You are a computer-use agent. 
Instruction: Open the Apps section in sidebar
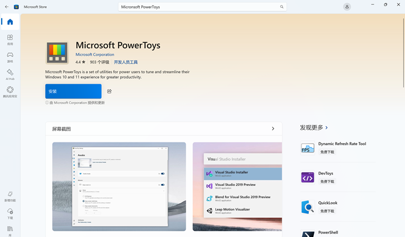point(10,40)
